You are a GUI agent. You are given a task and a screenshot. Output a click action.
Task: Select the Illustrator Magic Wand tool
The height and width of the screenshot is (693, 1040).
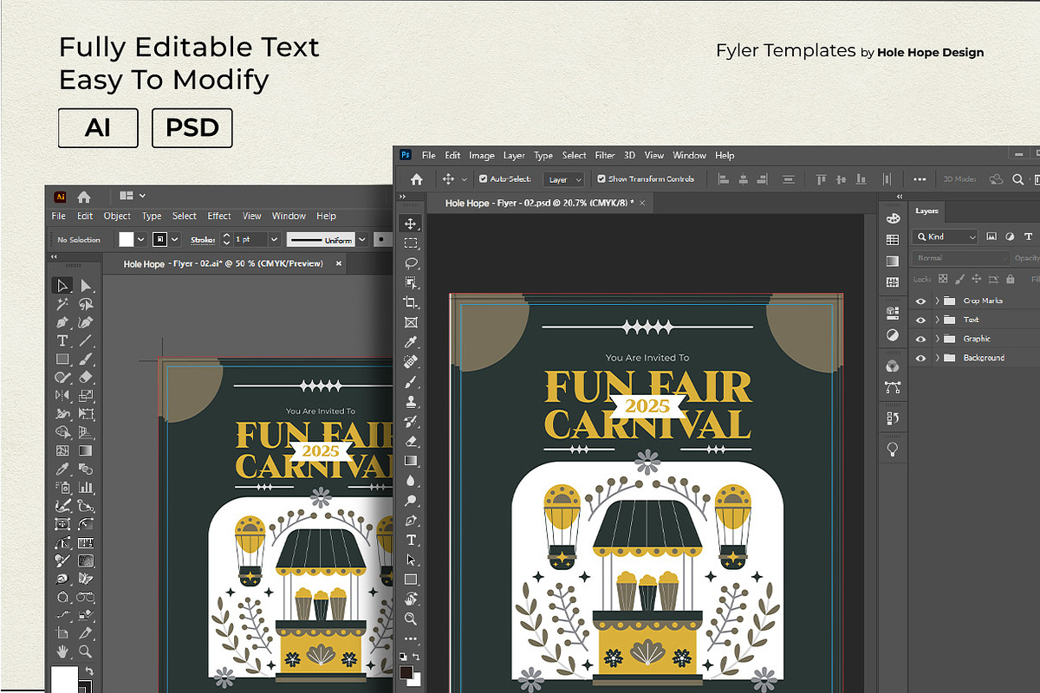click(62, 304)
